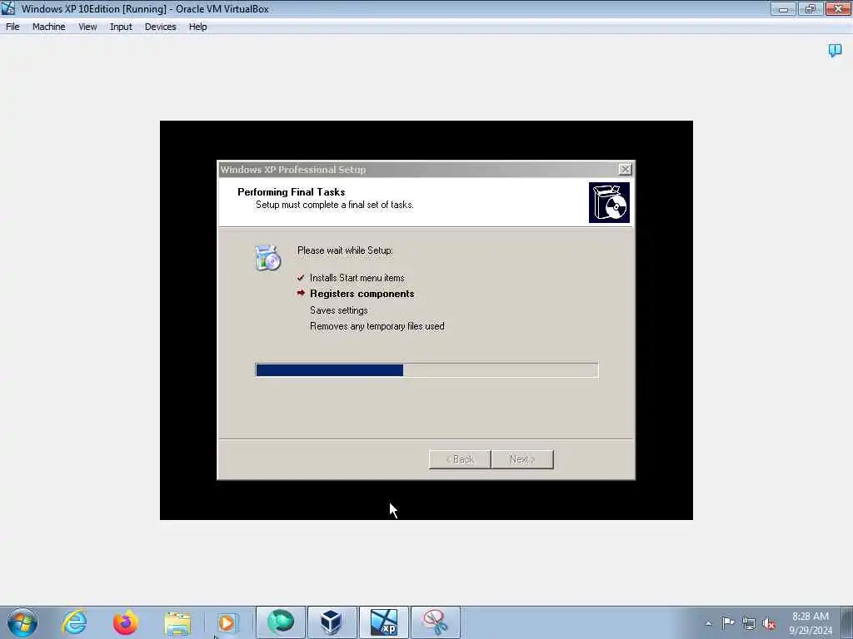Click the 'Saves settings' text

pos(338,310)
